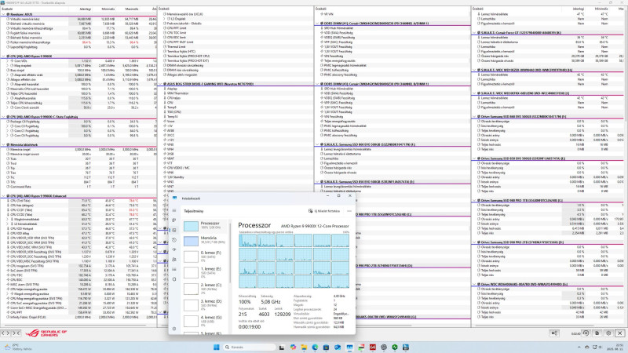Image resolution: width=628 pixels, height=353 pixels.
Task: Open Details icon in Task Manager sidebar
Action: point(174,269)
